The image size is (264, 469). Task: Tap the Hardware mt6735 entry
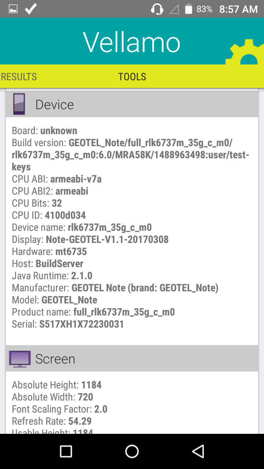[x=49, y=252]
